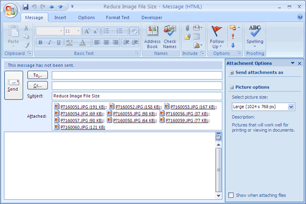Click the Paste clipboard icon
Viewport: 306px width, 204px height.
click(x=13, y=32)
